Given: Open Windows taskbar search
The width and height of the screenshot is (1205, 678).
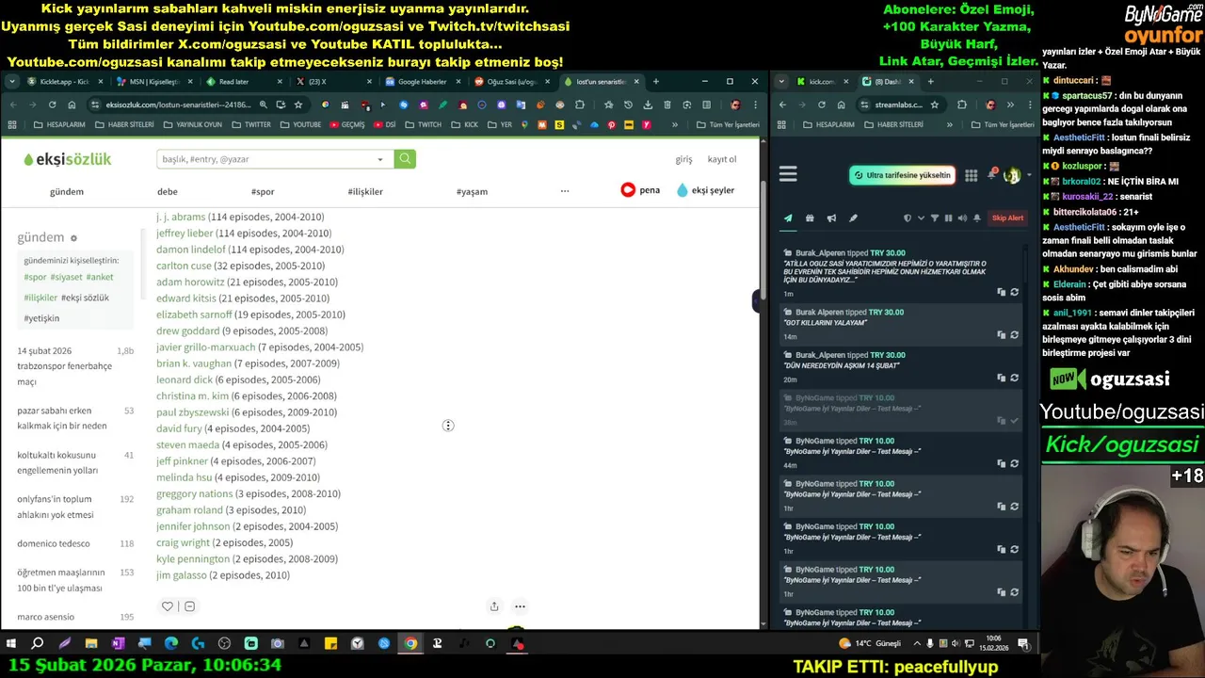Looking at the screenshot, I should (38, 644).
